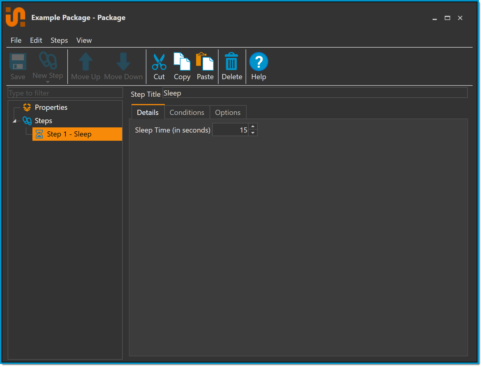Open the File menu

pos(16,40)
